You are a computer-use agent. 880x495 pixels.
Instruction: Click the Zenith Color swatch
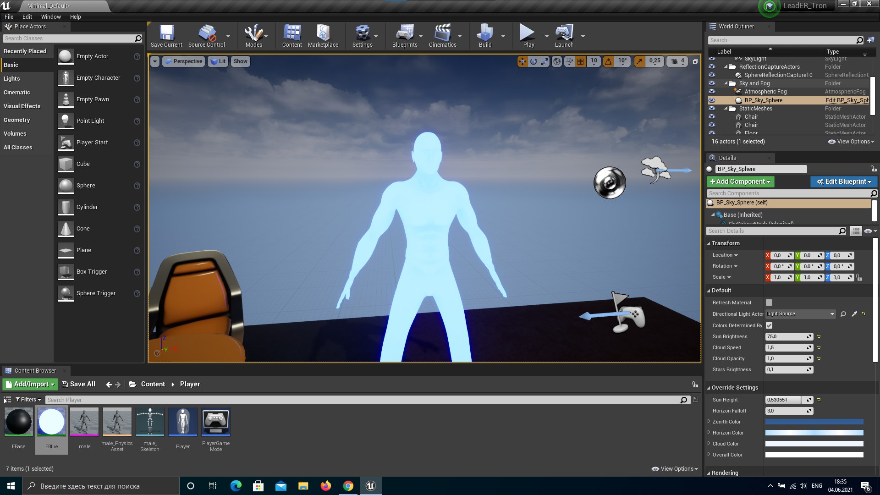[814, 422]
